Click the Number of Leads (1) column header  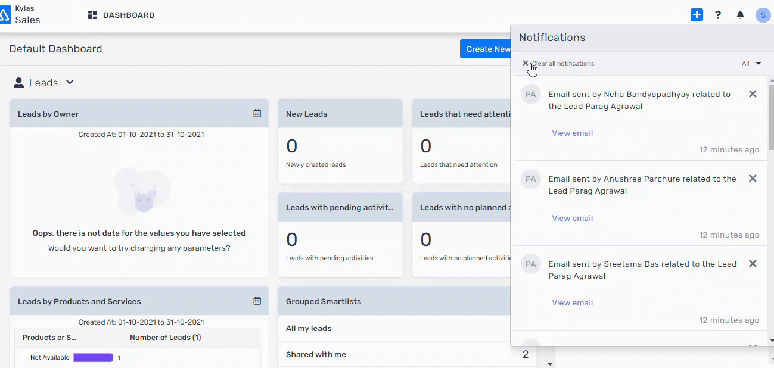166,338
